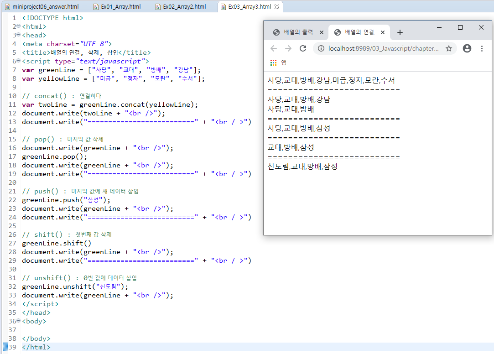The width and height of the screenshot is (494, 354).
Task: Click greenLine.push("삼성") on line 22
Action: [x=66, y=200]
